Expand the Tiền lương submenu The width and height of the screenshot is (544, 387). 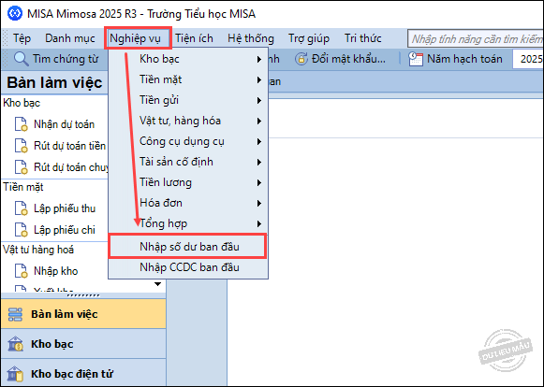188,182
